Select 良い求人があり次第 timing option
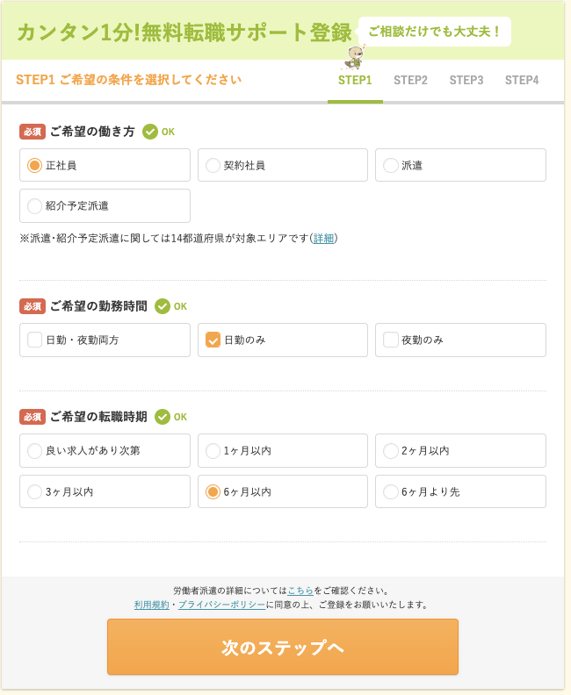 point(105,451)
